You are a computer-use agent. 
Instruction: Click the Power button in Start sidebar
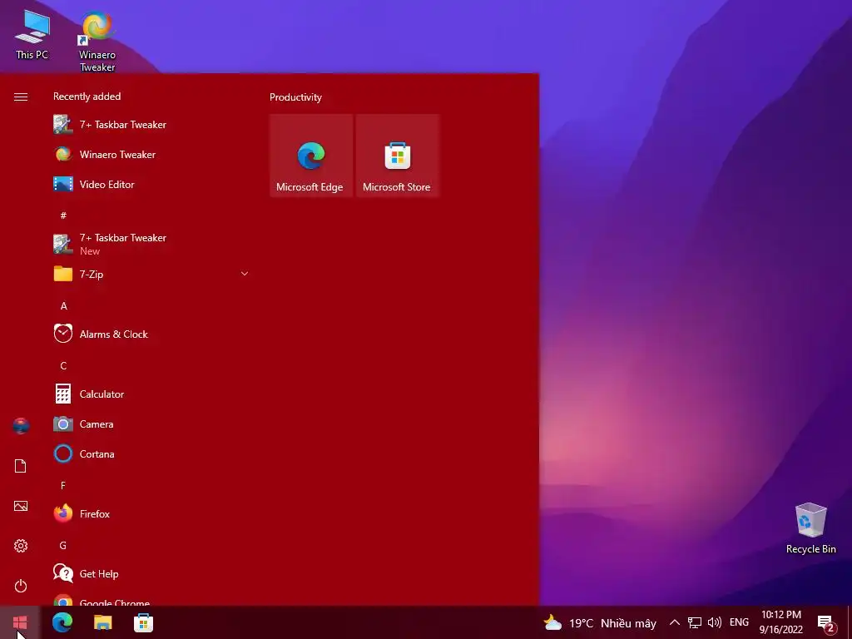pos(21,586)
